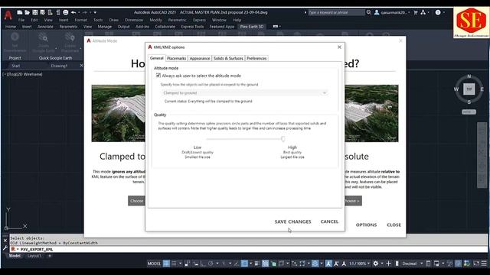Click the keyword search input field

pos(336,12)
